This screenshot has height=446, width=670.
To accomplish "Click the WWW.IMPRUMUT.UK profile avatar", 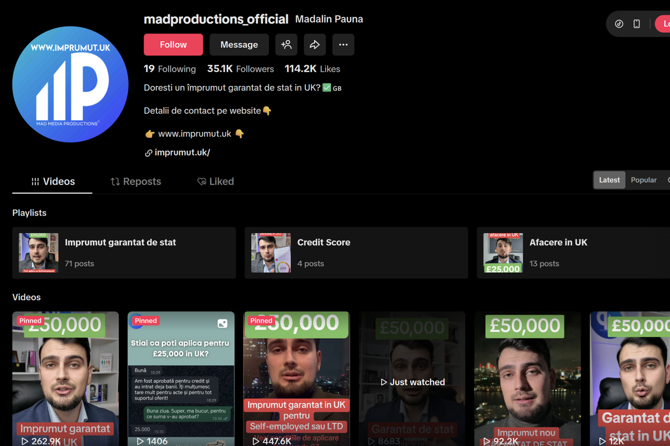I will 70,84.
